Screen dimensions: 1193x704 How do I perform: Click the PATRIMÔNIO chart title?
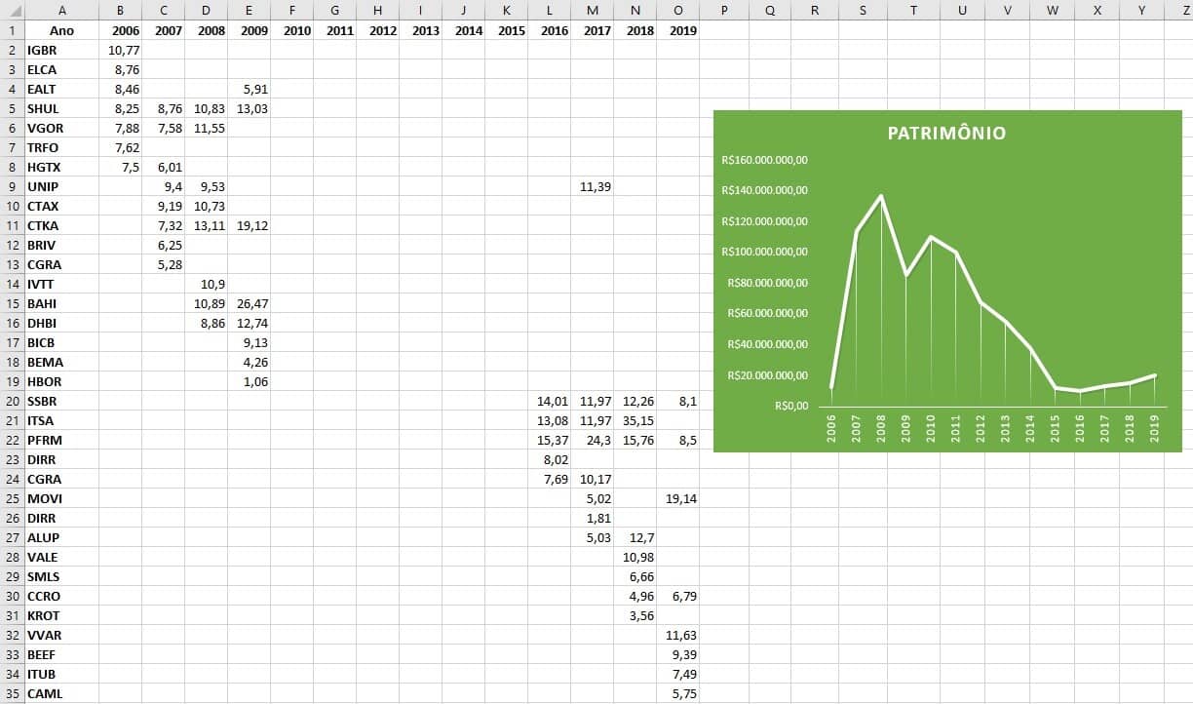tap(946, 133)
